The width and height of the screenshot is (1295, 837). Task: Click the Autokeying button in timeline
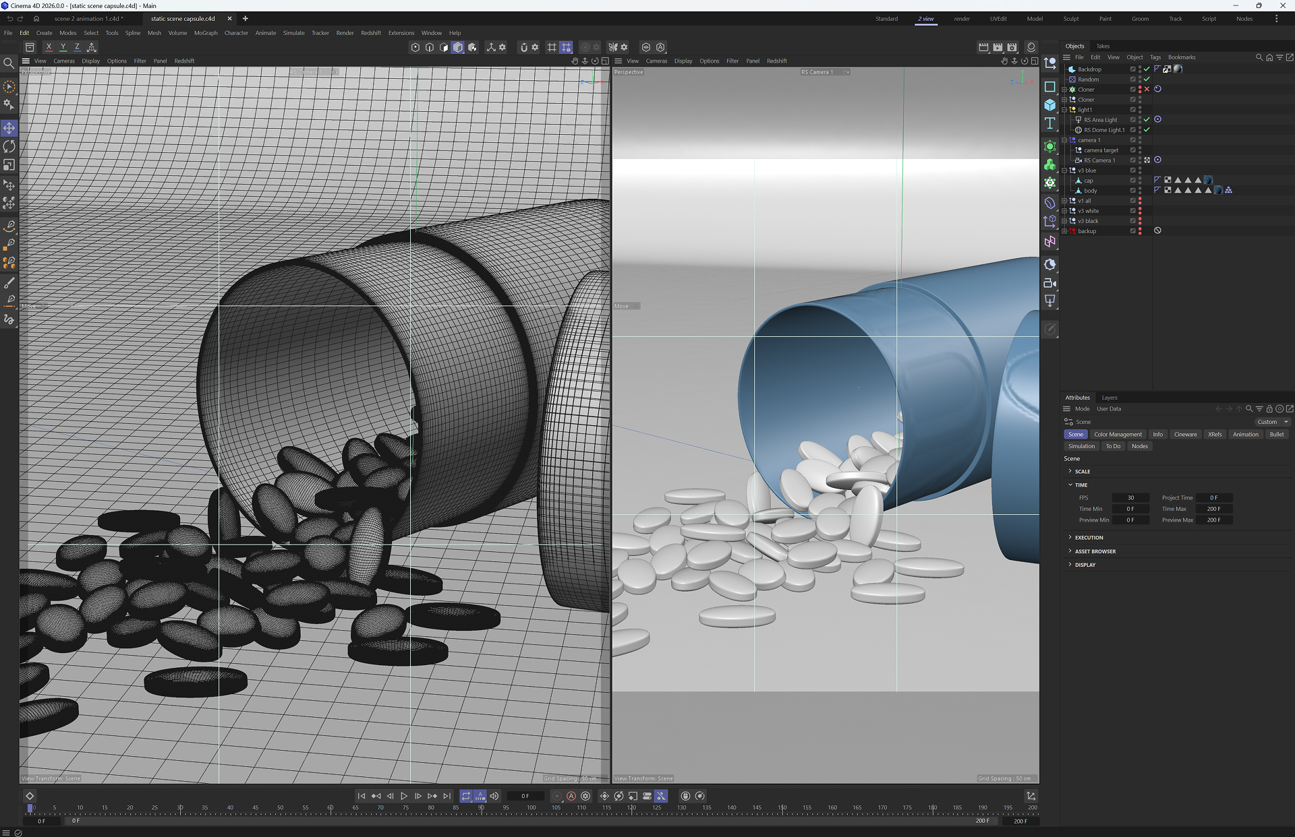tap(571, 796)
